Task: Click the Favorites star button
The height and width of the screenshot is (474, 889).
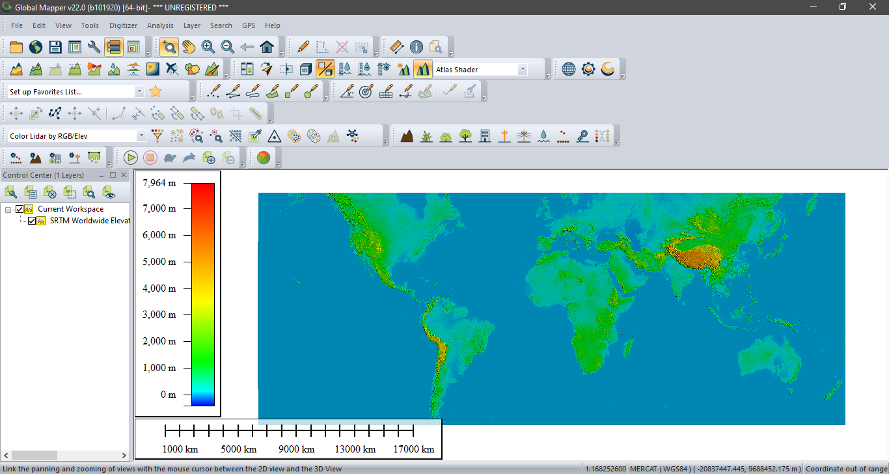Action: 155,91
